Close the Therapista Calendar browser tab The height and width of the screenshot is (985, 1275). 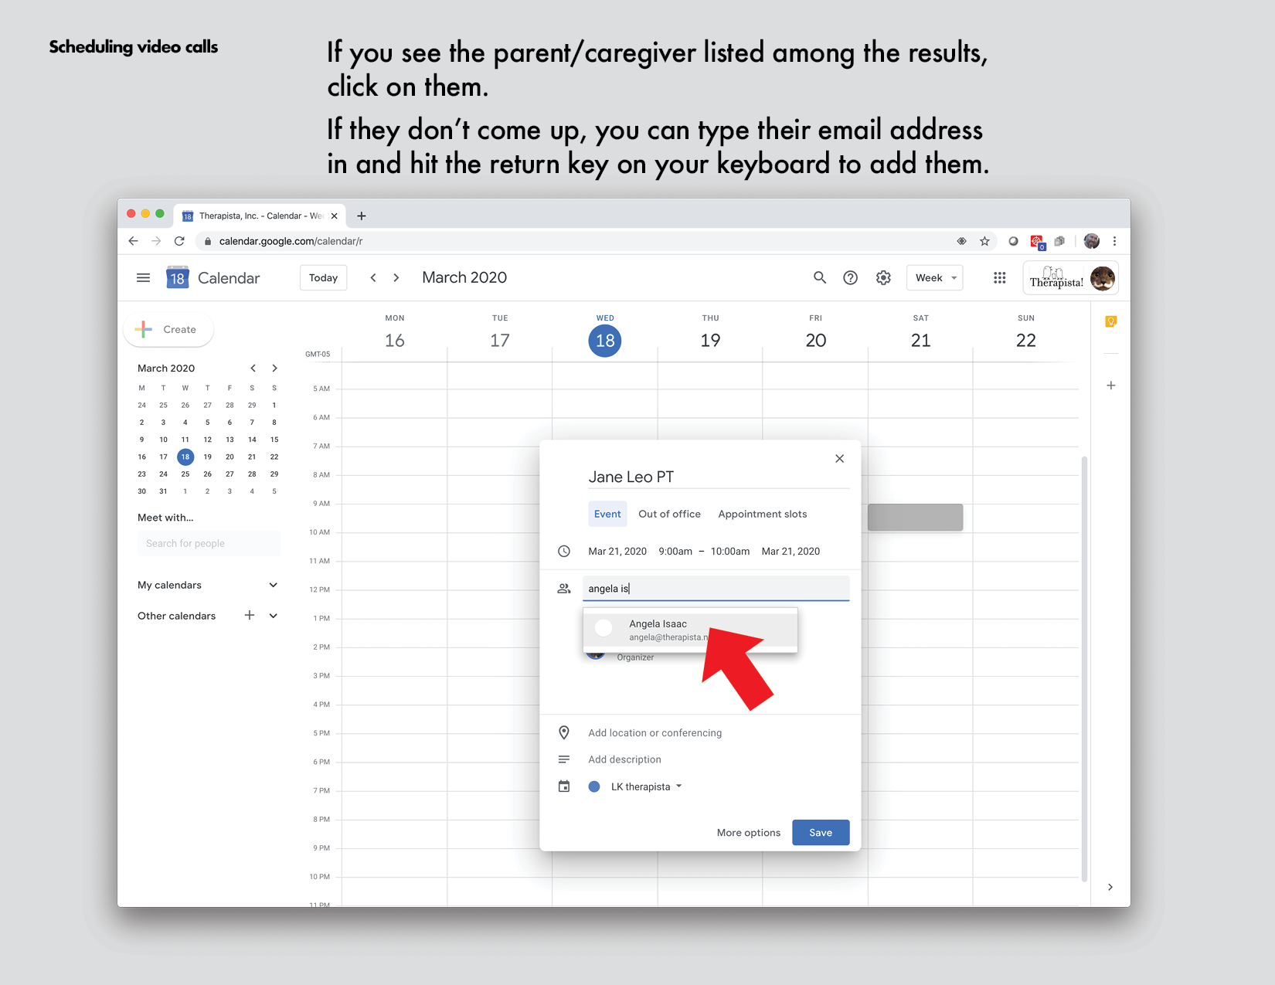334,216
